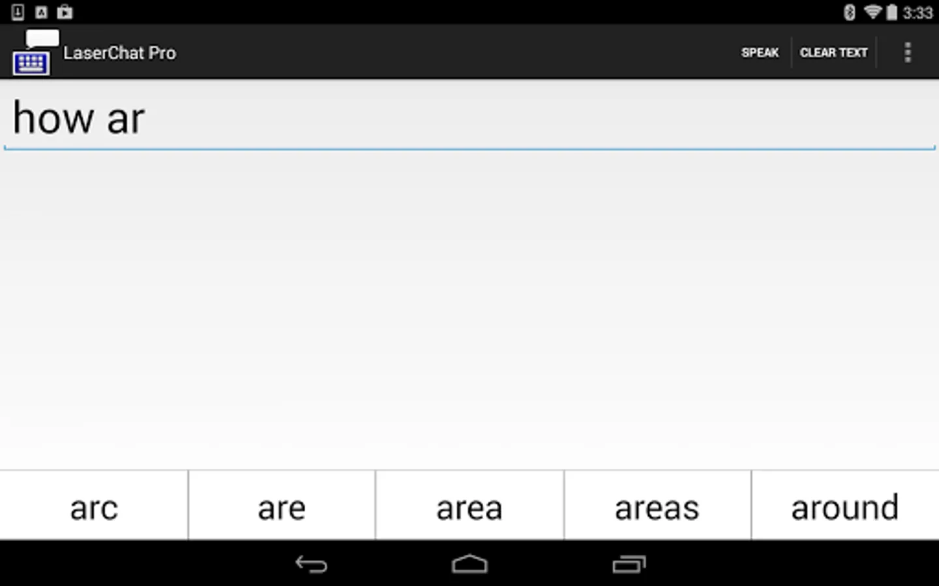Tap the Wi-Fi signal status icon
This screenshot has width=939, height=586.
(x=872, y=12)
